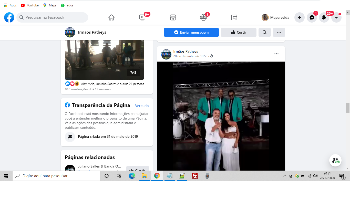Open the Marketplace icon

tap(173, 17)
